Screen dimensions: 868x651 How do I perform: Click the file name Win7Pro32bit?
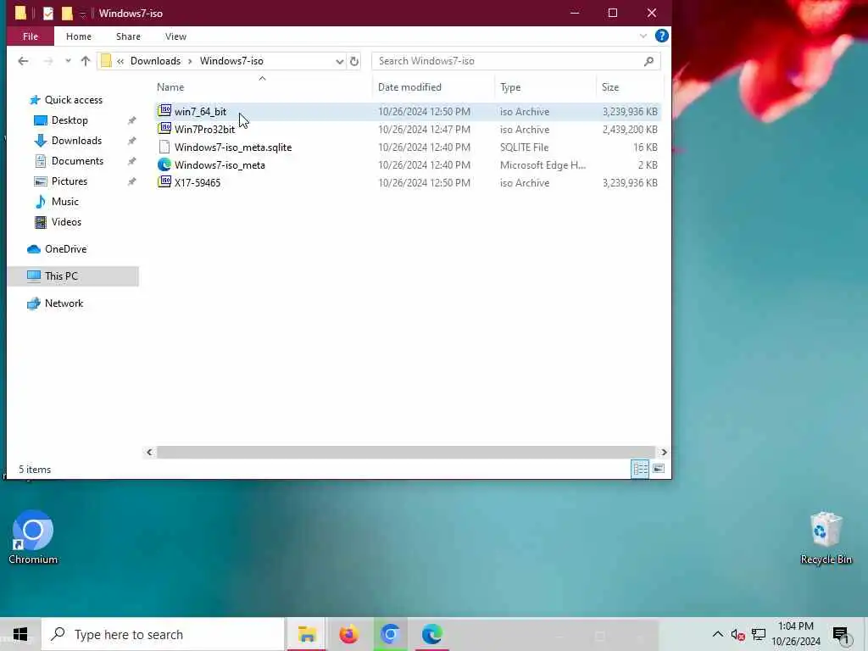[x=204, y=130]
